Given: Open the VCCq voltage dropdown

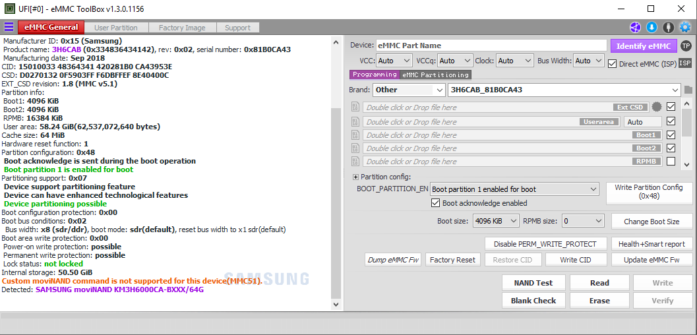Looking at the screenshot, I should pyautogui.click(x=455, y=61).
